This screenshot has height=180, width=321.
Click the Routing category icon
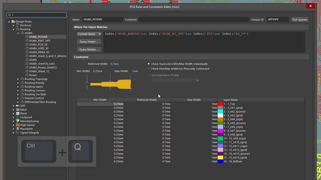coord(18,29)
